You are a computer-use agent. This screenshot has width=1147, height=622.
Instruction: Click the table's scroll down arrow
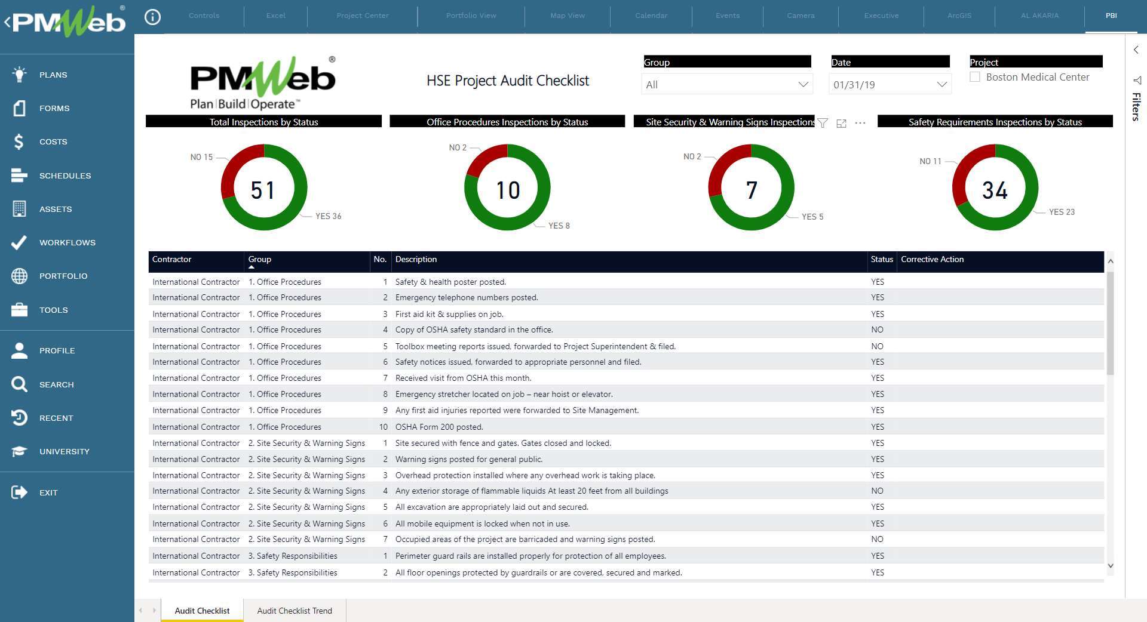tap(1110, 566)
